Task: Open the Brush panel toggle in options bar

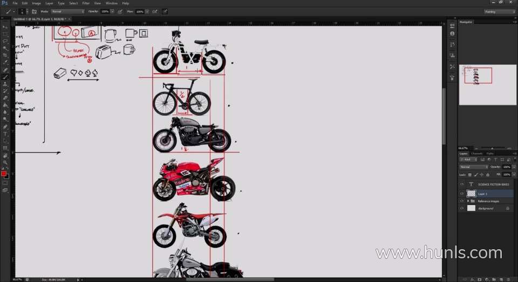Action: coord(34,11)
